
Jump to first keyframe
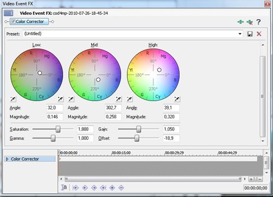[75, 188]
